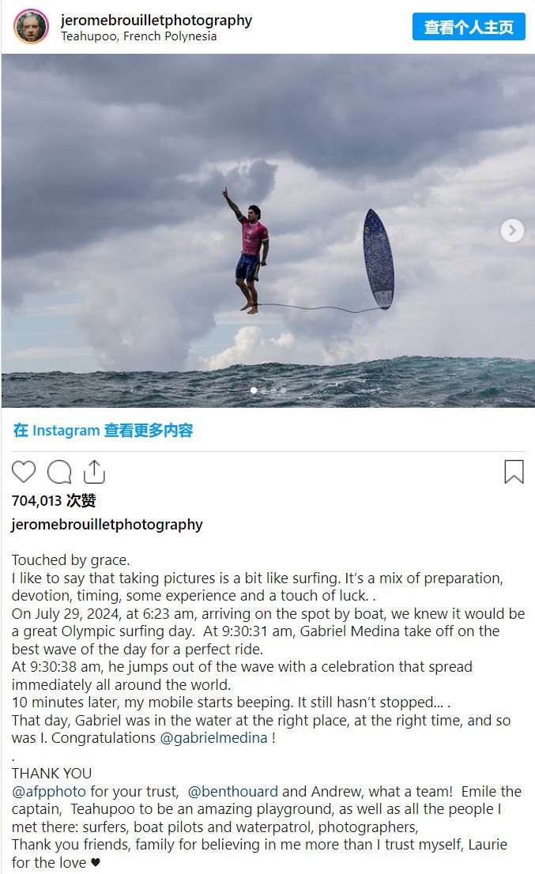The width and height of the screenshot is (535, 874).
Task: Open Teahupoo, French Polynesia location
Action: pos(139,36)
